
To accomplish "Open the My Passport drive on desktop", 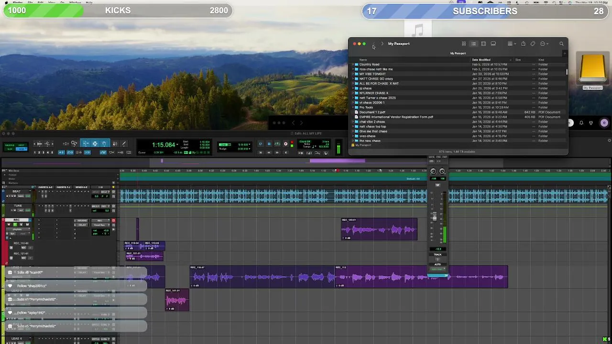I will (x=593, y=70).
